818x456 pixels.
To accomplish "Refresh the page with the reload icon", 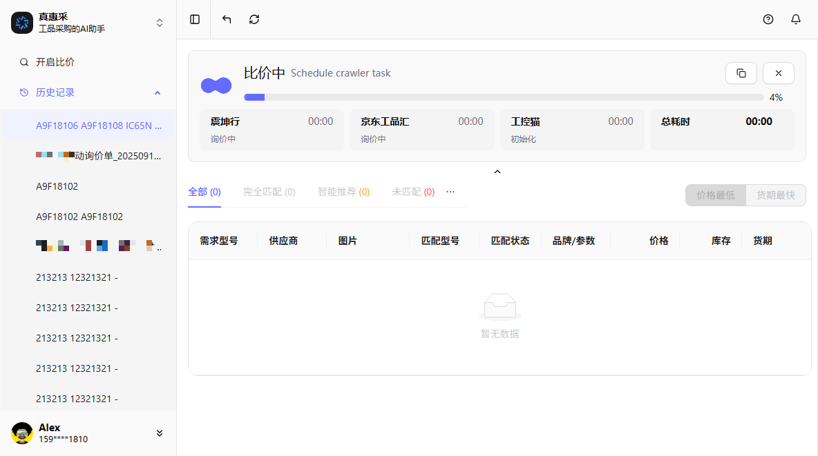I will (x=254, y=19).
